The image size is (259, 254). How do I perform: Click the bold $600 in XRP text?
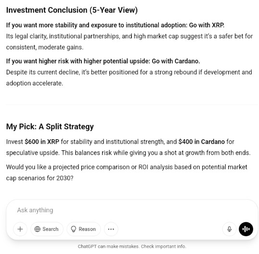[x=42, y=142]
